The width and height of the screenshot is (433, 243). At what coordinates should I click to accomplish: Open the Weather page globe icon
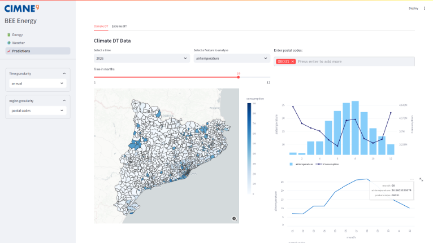click(9, 43)
